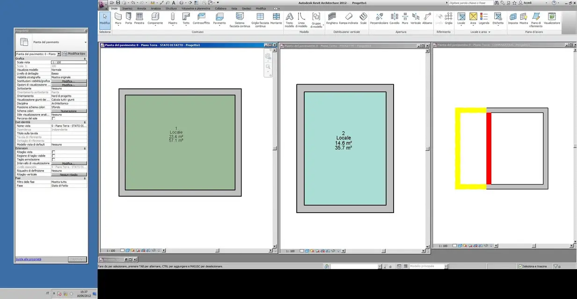The image size is (577, 299).
Task: Open the Struttura ribbon tab
Action: click(x=171, y=8)
